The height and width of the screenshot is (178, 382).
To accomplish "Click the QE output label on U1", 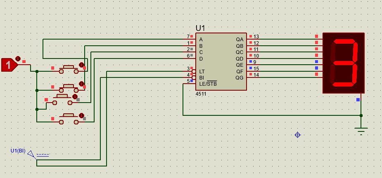I will [x=240, y=65].
